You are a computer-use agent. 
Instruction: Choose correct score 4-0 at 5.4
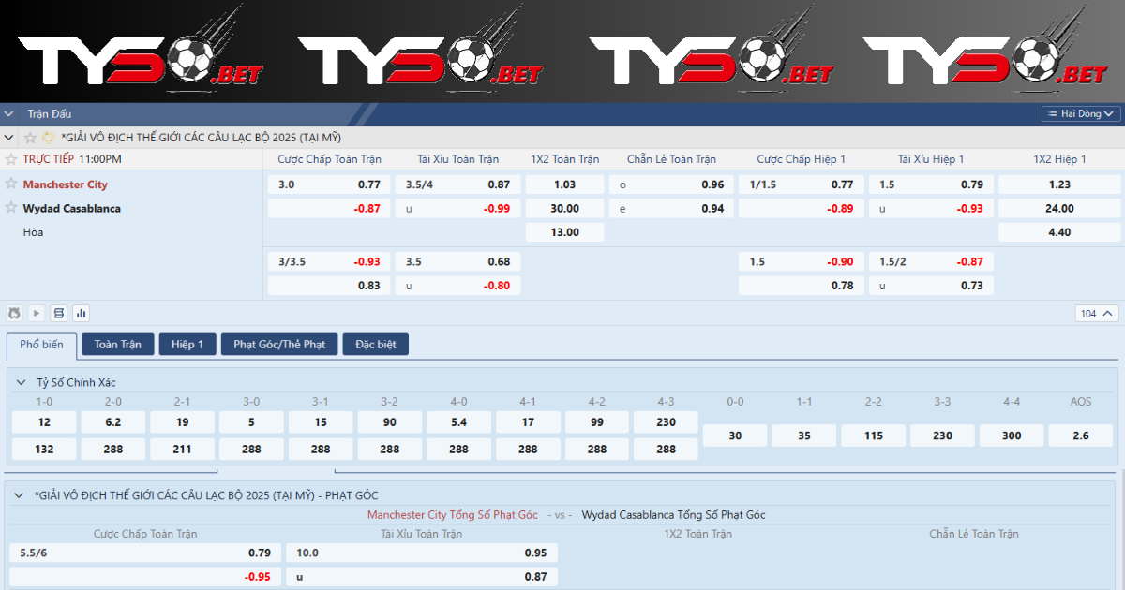coord(459,422)
